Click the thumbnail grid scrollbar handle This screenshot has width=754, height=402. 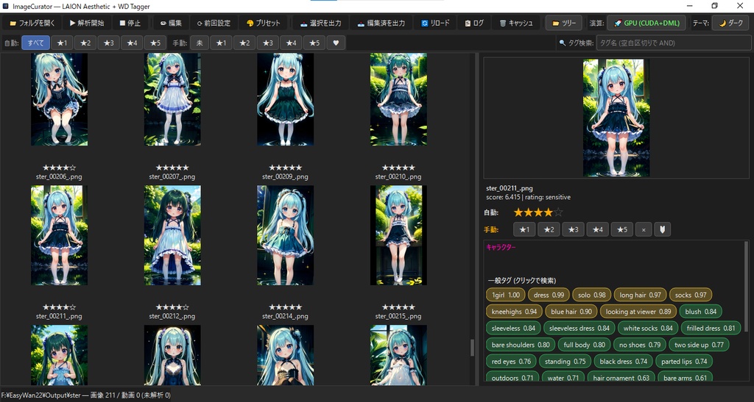472,348
